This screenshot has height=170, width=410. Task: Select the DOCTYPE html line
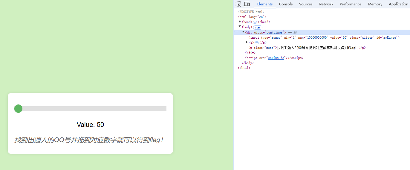pyautogui.click(x=251, y=12)
